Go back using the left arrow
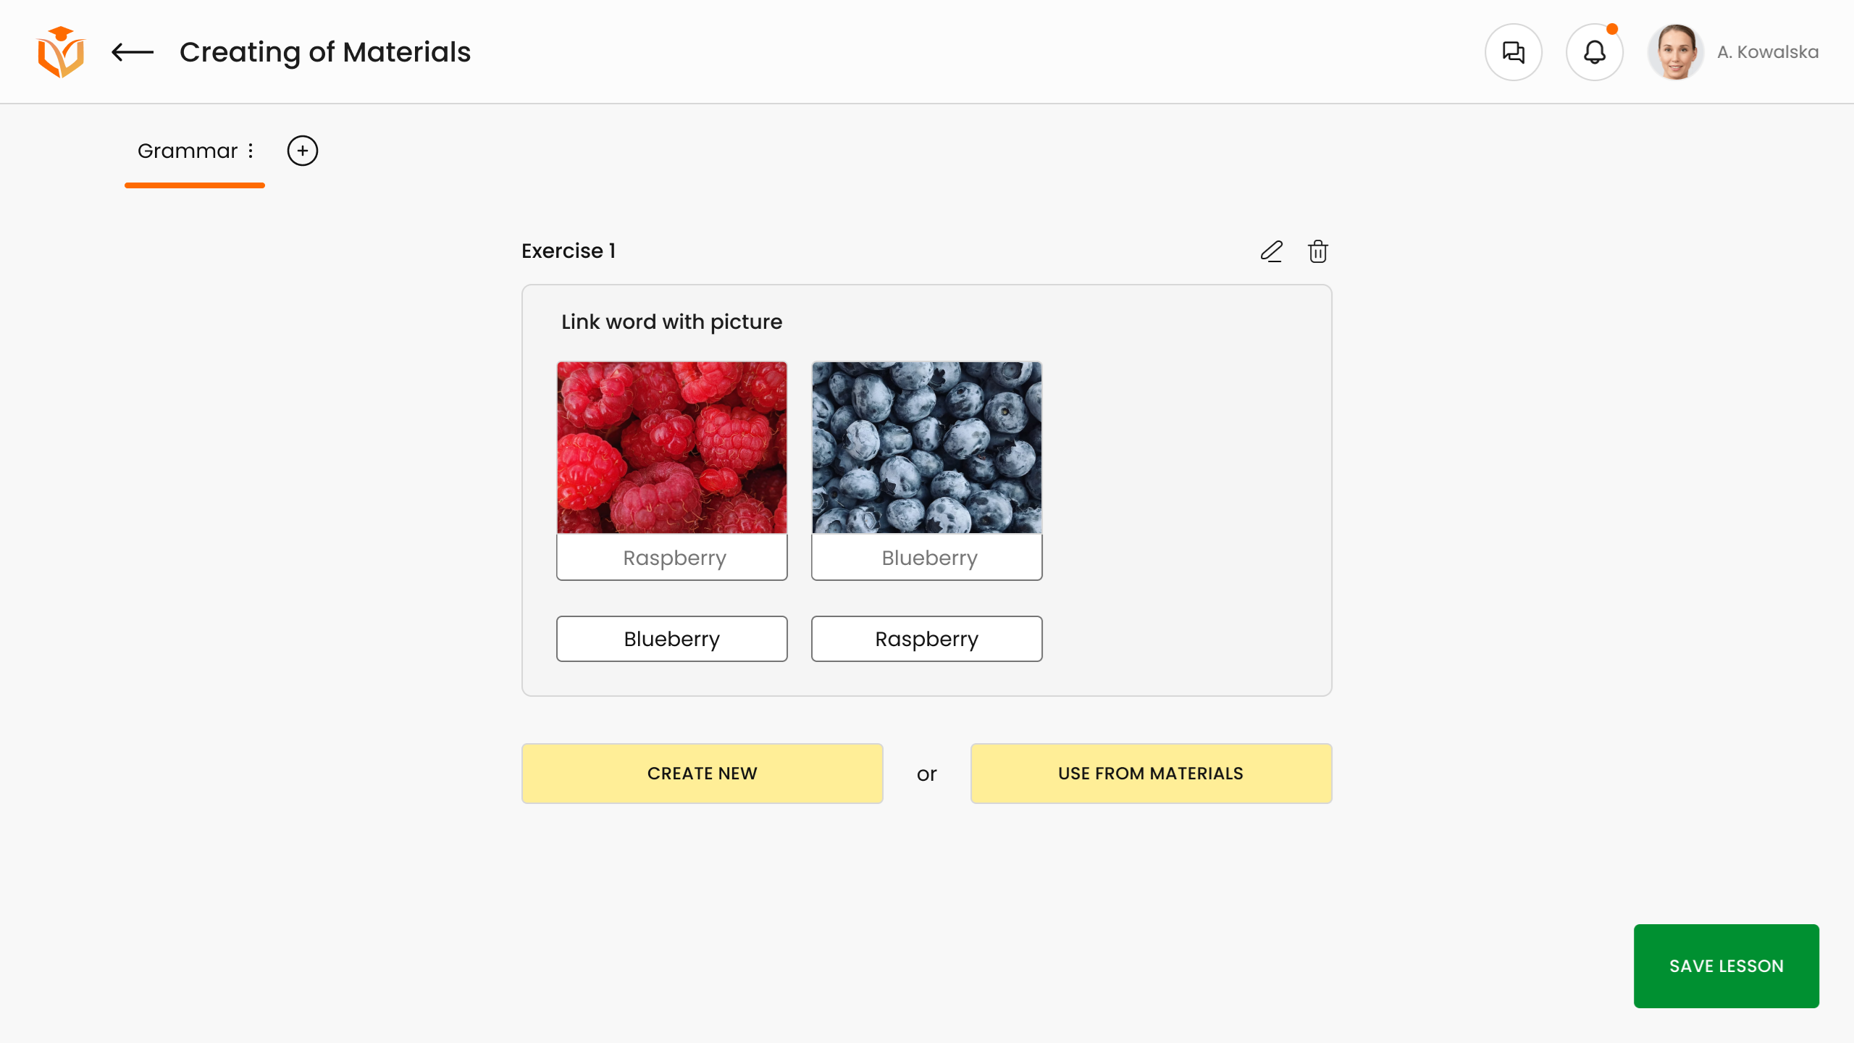 coord(133,52)
